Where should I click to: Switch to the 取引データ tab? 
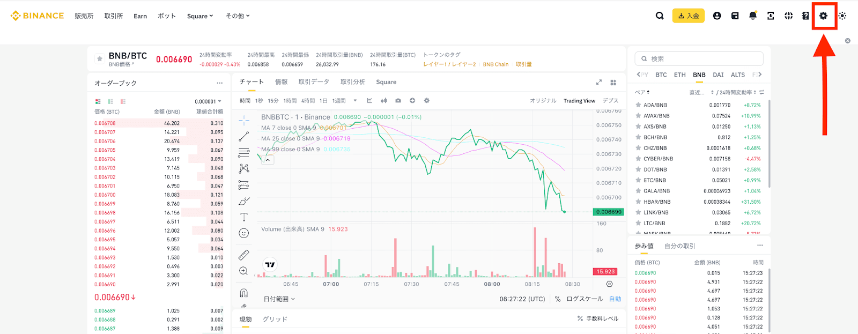314,82
